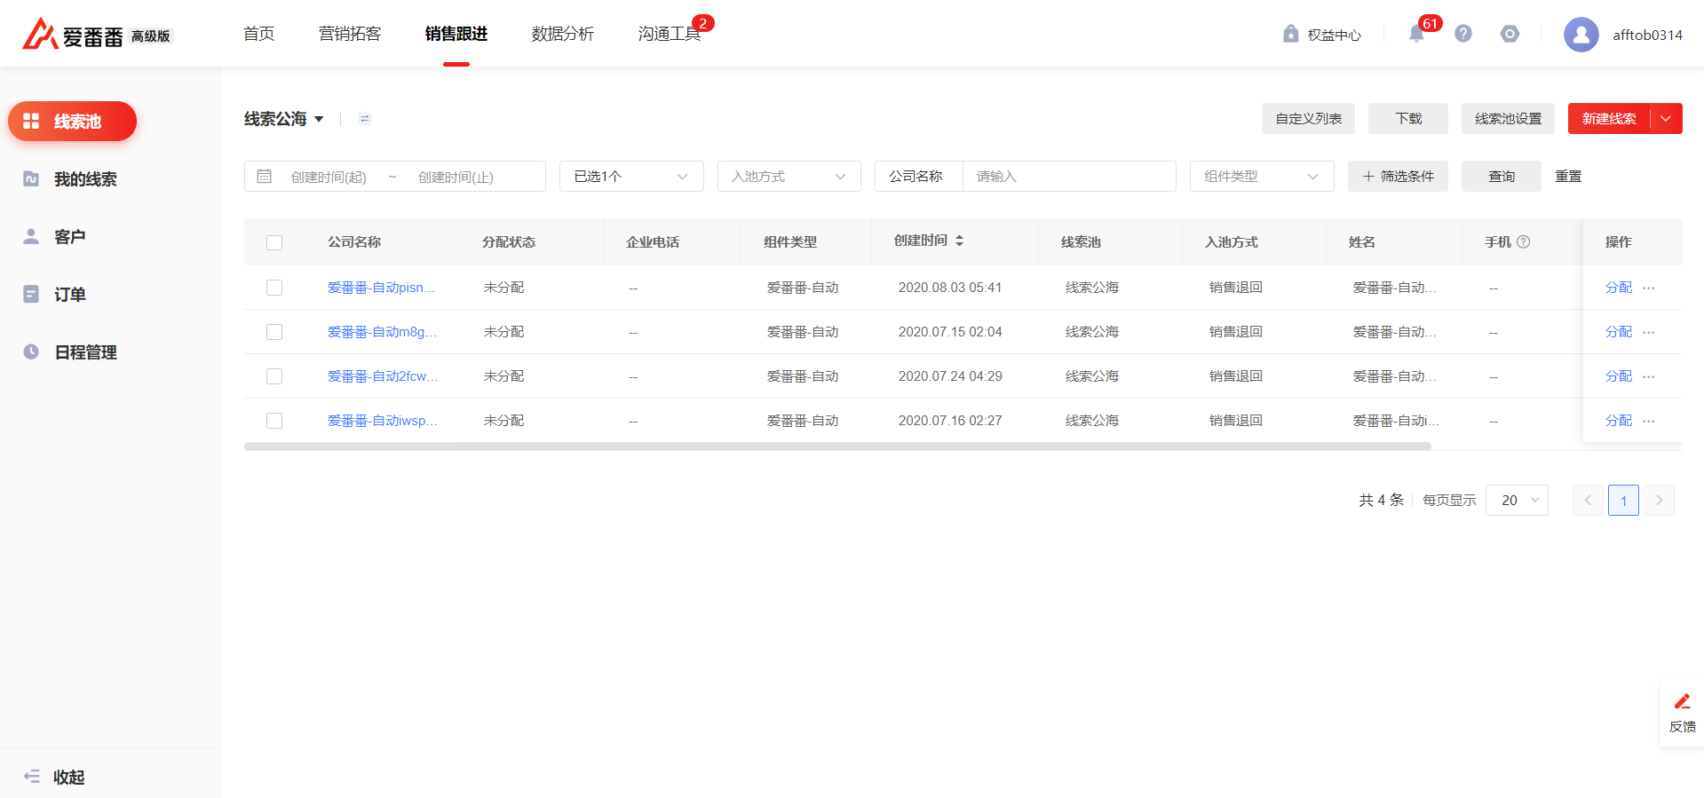Click the 客户 sidebar person icon

tap(31, 236)
